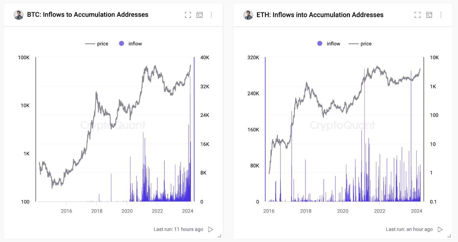Click the BTC chart author avatar
Viewport: 458px width, 242px height.
tap(19, 15)
